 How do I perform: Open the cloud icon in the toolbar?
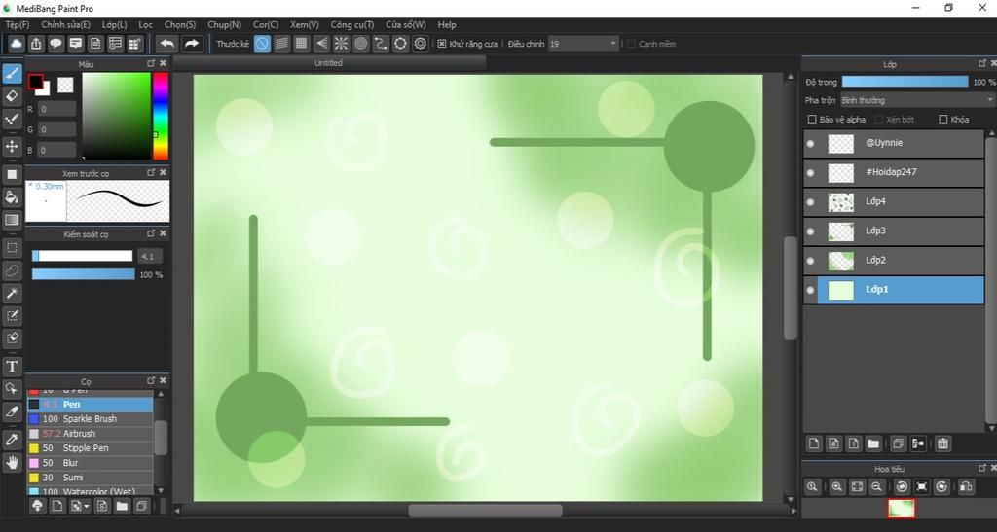tap(16, 43)
